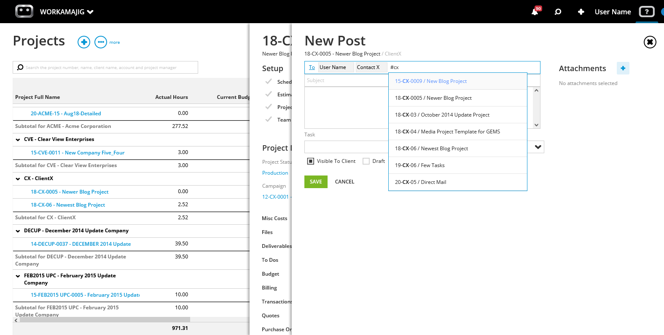Open project 20-ACME-15 - Aug18-Detailed
Screen dimensions: 664x335
coord(66,114)
